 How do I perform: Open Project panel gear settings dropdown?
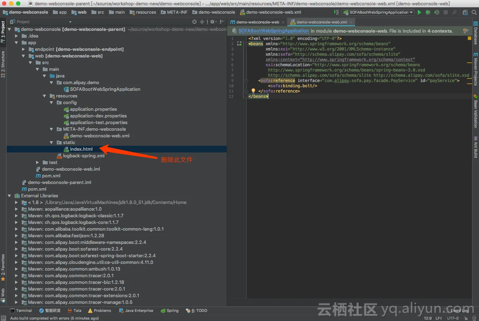click(213, 22)
